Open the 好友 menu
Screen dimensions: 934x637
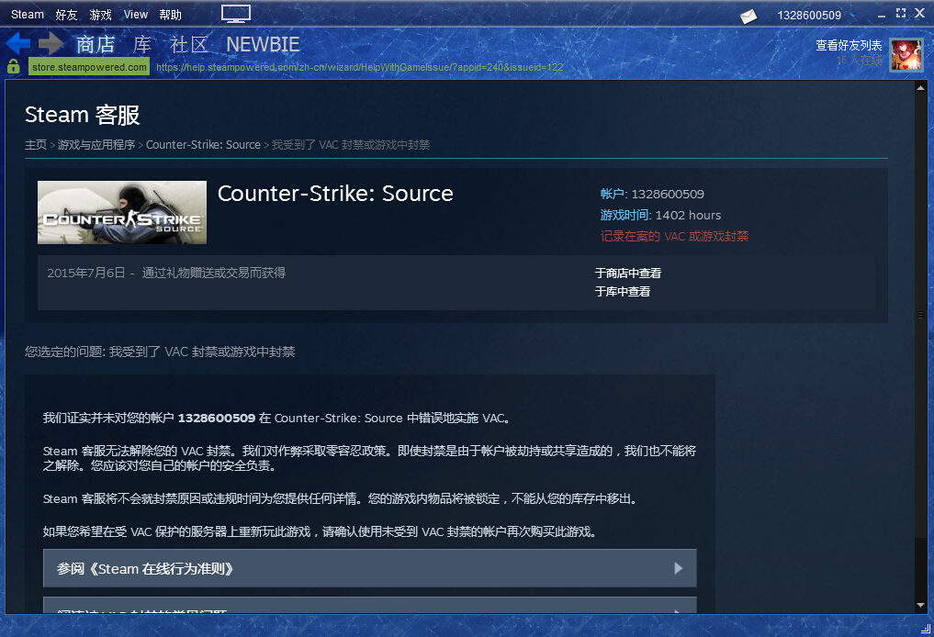(67, 15)
